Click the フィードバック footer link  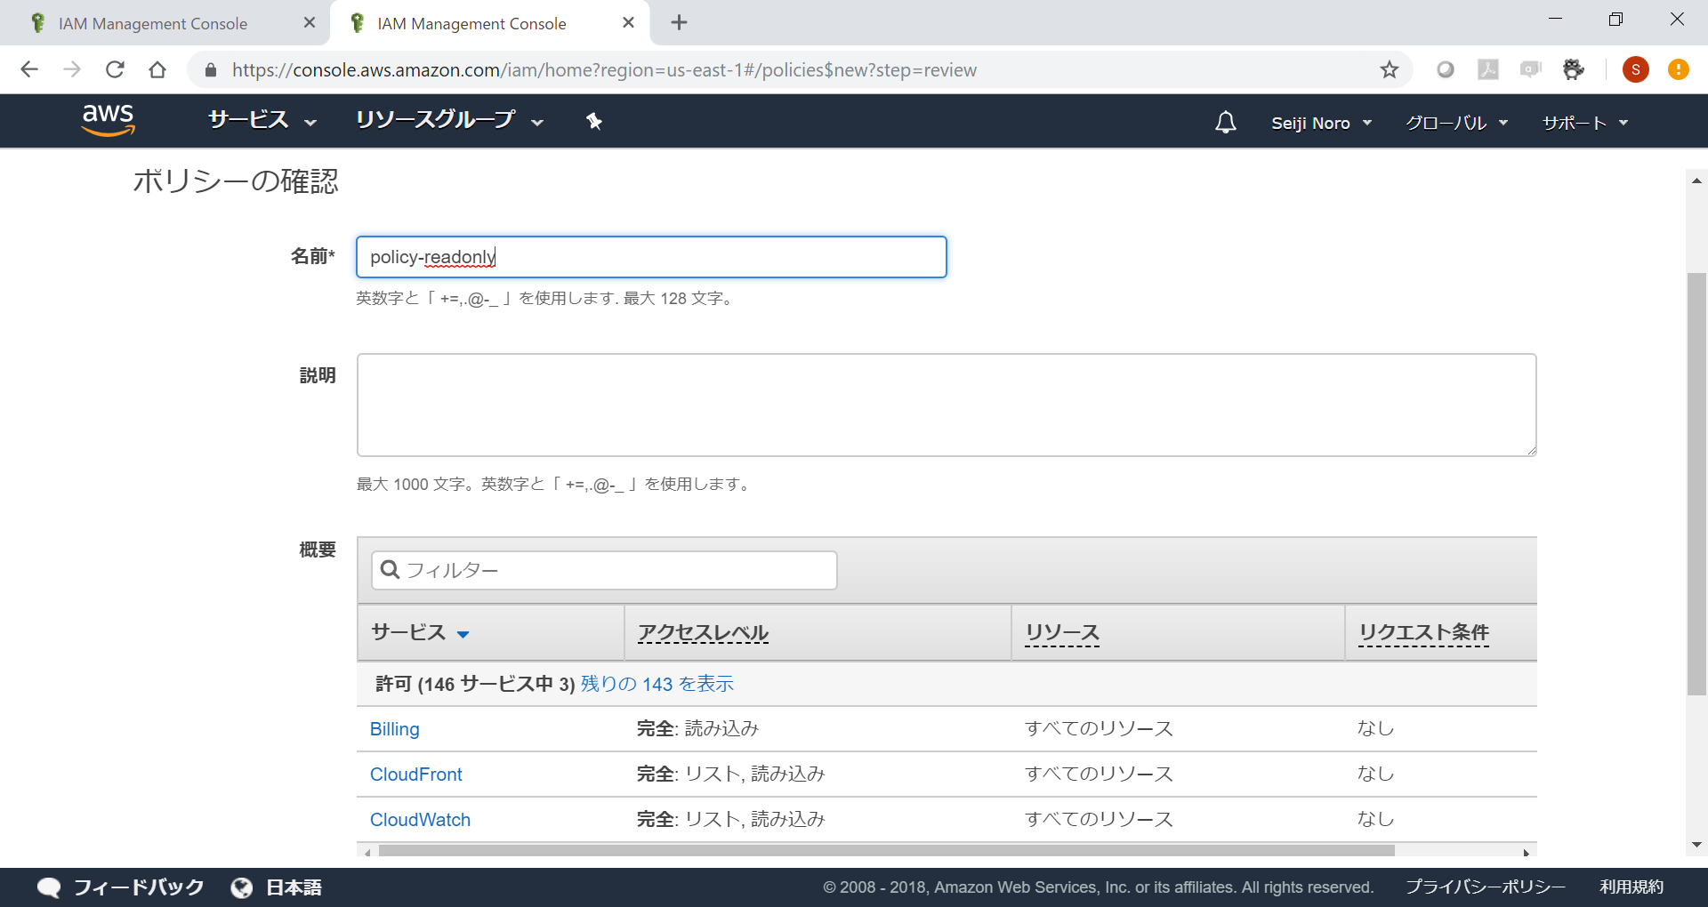point(139,887)
